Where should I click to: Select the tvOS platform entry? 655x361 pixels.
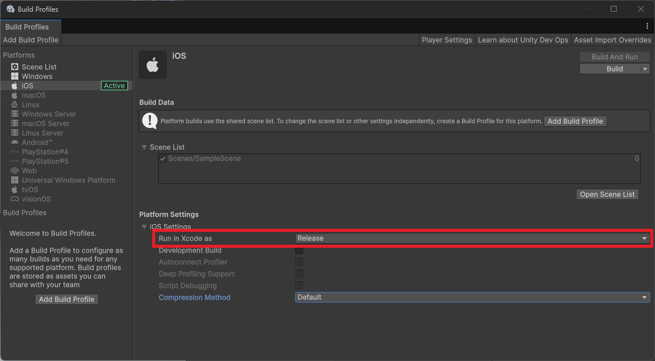pos(30,189)
